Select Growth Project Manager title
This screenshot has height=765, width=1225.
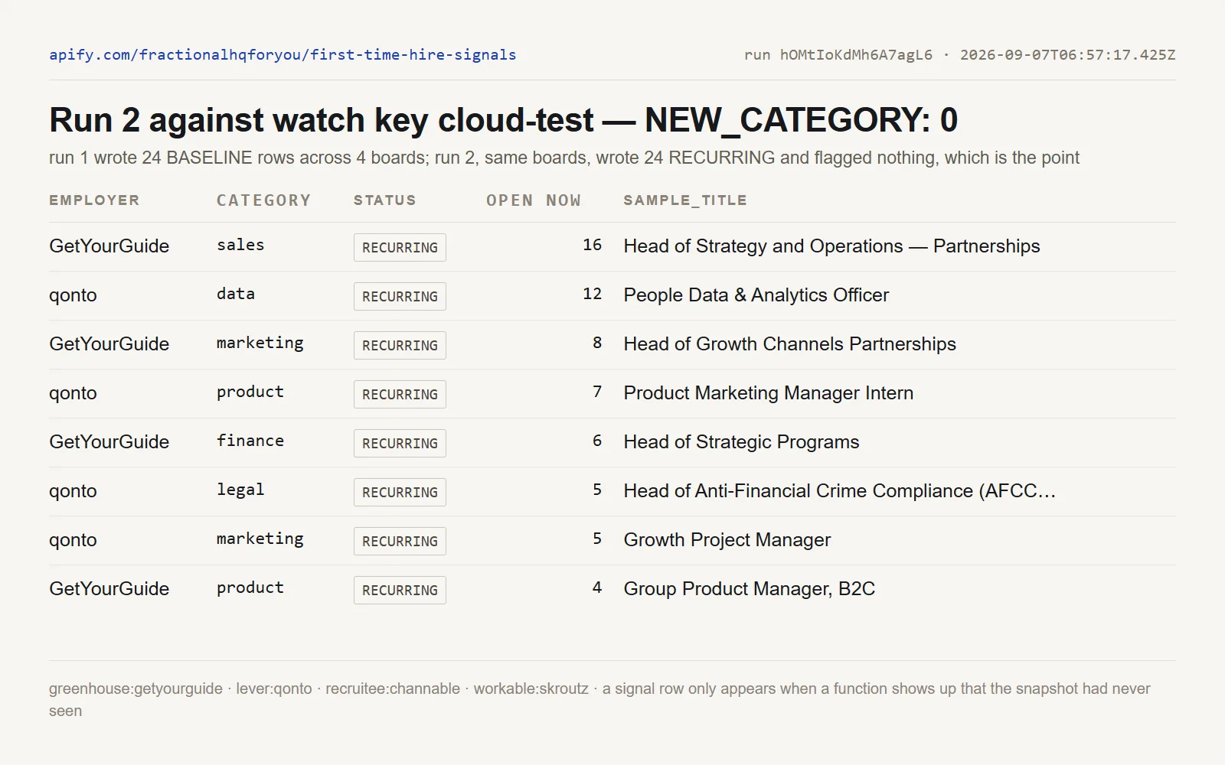pos(727,540)
